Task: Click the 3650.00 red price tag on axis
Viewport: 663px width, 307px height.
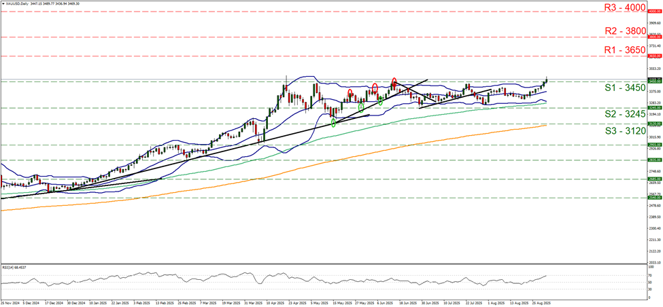Action: [x=653, y=56]
